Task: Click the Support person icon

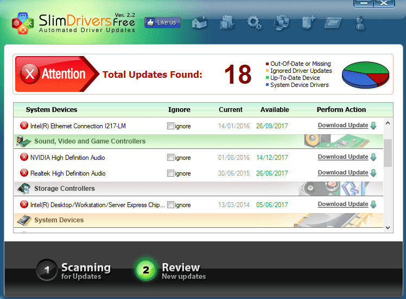Action: point(359,23)
